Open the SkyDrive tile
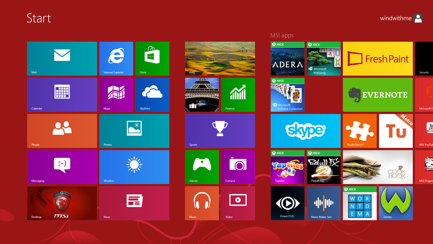433x244 pixels. click(x=152, y=95)
